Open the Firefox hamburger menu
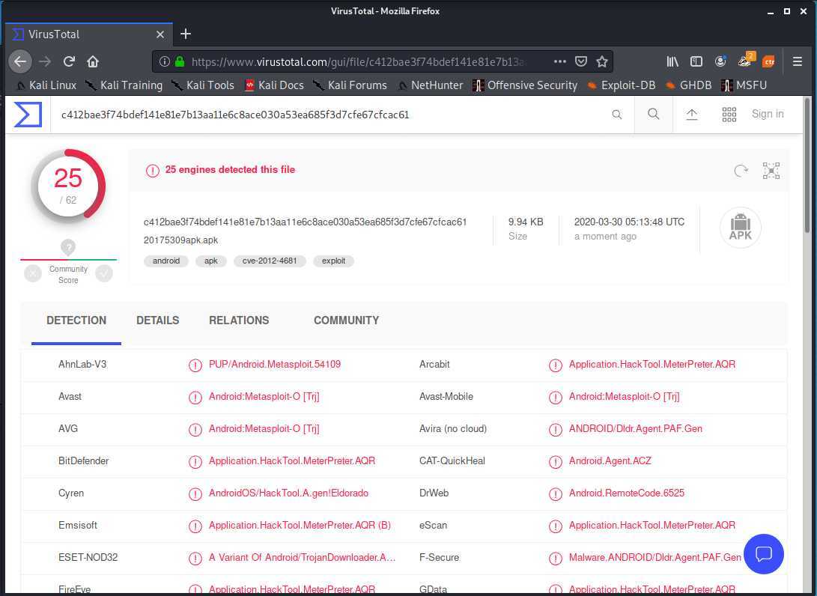The width and height of the screenshot is (817, 596). coord(798,61)
